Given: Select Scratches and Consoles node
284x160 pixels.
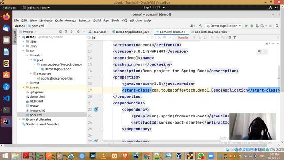Looking at the screenshot, I should 43,124.
